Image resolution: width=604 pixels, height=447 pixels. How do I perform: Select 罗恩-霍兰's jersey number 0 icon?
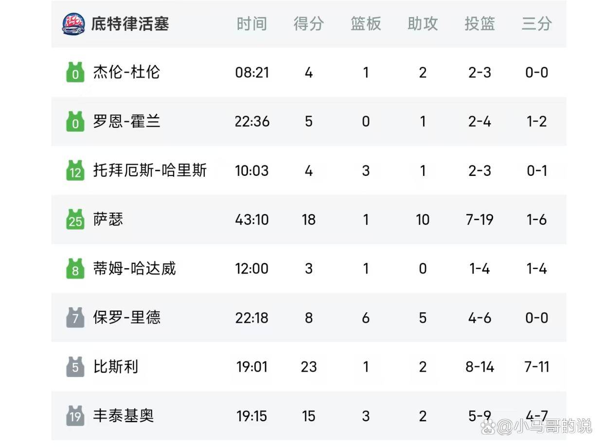click(x=75, y=121)
